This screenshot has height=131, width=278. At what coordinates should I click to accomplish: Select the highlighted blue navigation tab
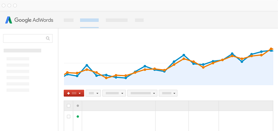pos(89,20)
